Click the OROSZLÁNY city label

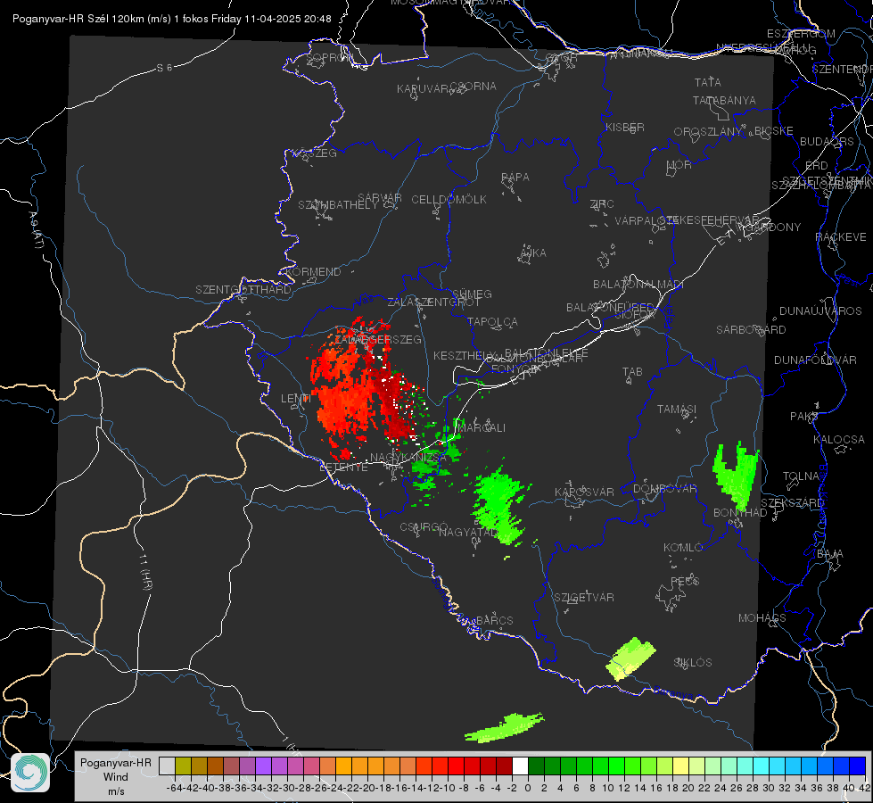pos(708,131)
